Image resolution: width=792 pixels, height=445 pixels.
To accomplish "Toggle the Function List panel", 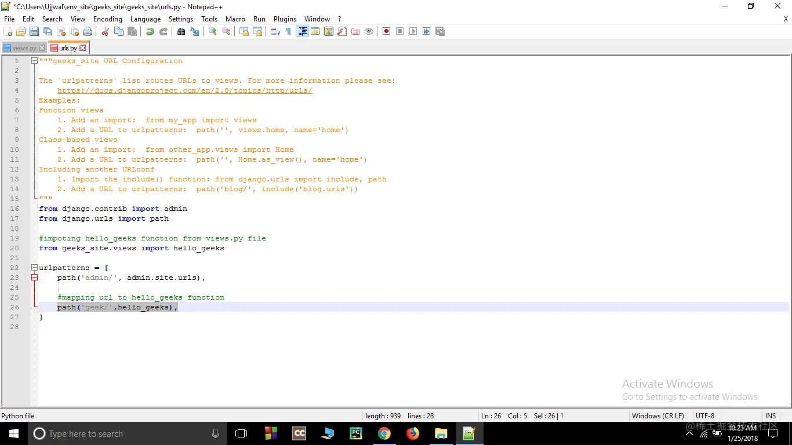I will point(342,31).
